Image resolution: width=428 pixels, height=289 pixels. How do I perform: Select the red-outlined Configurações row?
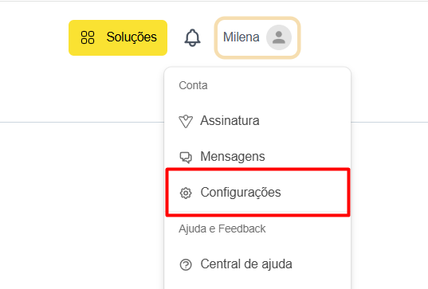(x=257, y=192)
